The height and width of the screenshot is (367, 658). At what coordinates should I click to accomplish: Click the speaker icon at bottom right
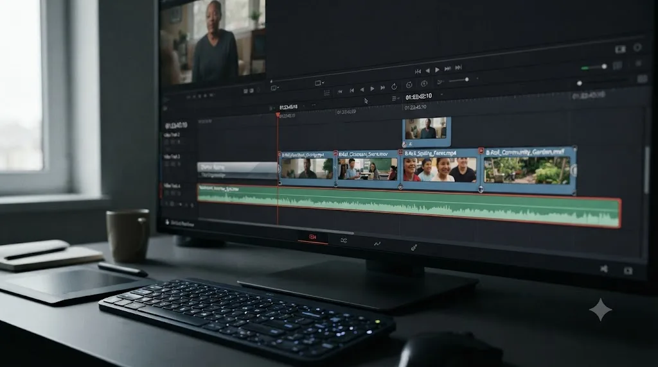point(604,269)
